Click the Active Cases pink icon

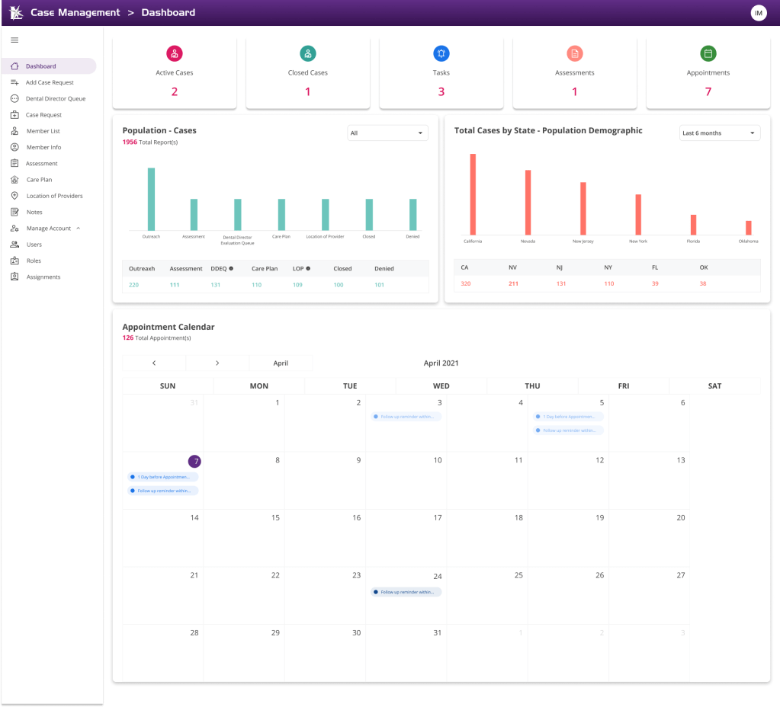click(x=175, y=53)
